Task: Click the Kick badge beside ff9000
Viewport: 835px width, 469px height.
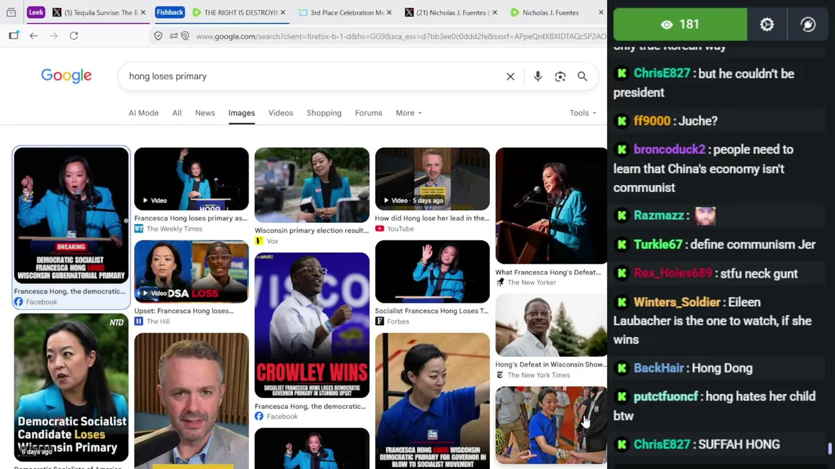Action: pos(622,121)
